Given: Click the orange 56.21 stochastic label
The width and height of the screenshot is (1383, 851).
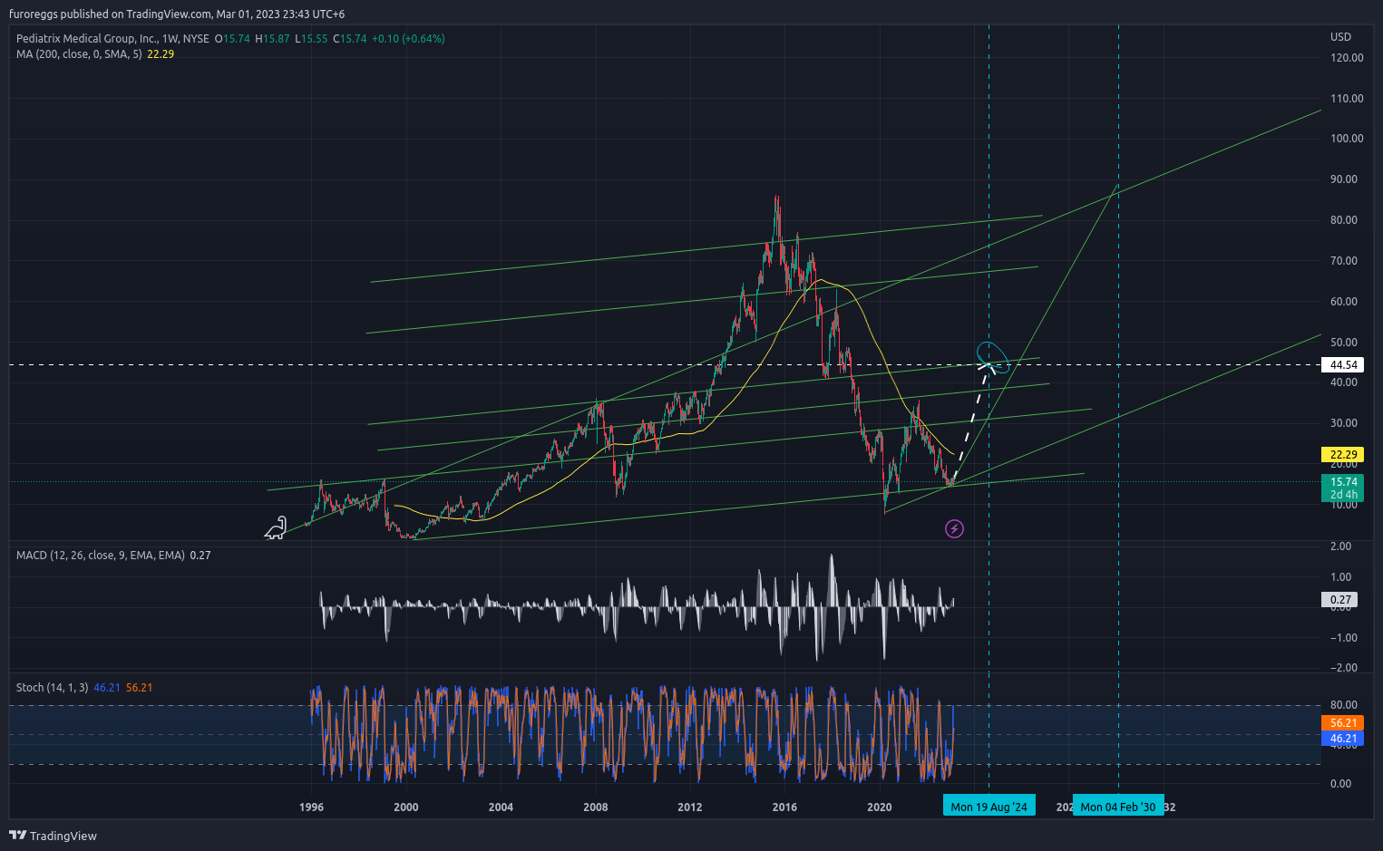Looking at the screenshot, I should pyautogui.click(x=1343, y=723).
